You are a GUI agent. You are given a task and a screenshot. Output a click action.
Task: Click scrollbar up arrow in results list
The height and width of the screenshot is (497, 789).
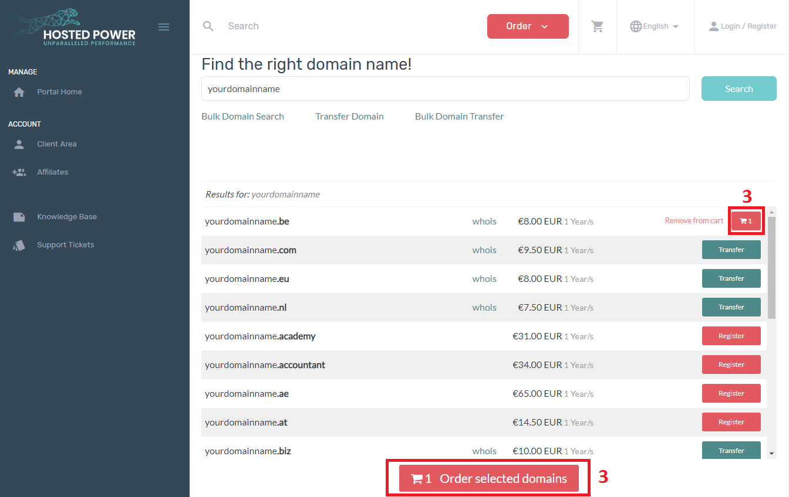click(x=771, y=212)
